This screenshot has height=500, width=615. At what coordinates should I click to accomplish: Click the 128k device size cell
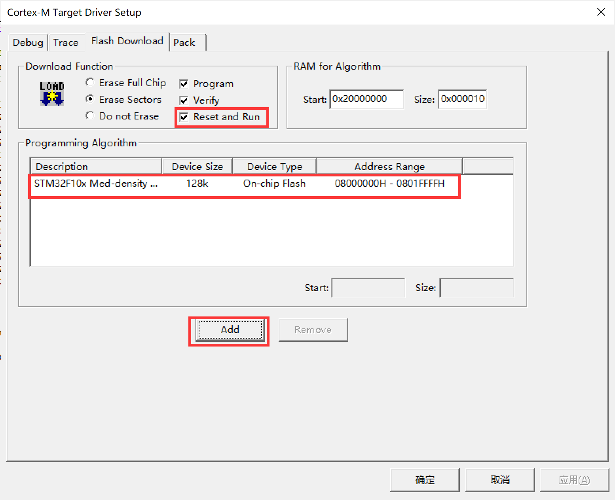[x=197, y=184]
